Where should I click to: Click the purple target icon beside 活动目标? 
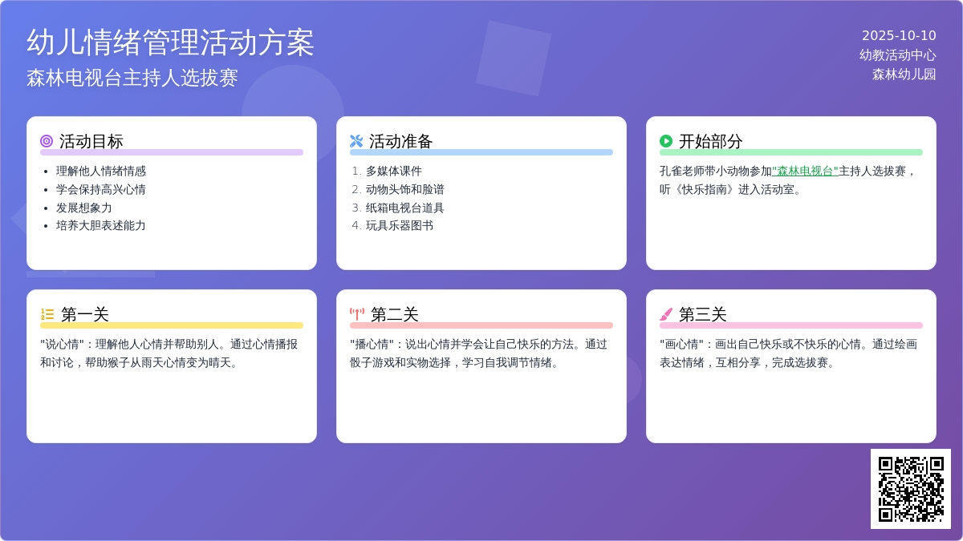[x=47, y=141]
